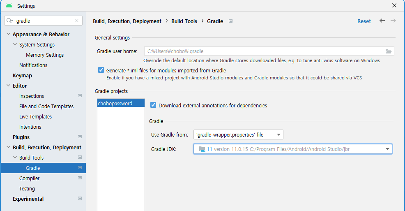Open File and Code Templates

[x=46, y=106]
